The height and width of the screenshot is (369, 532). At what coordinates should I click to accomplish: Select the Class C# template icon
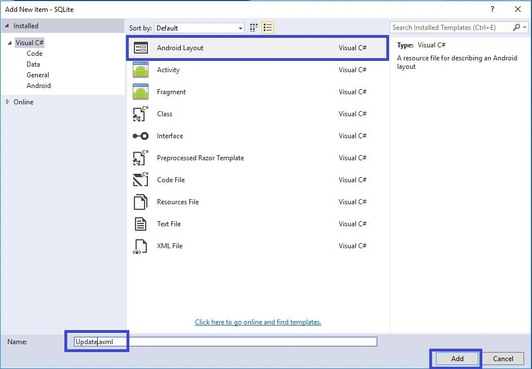point(141,114)
